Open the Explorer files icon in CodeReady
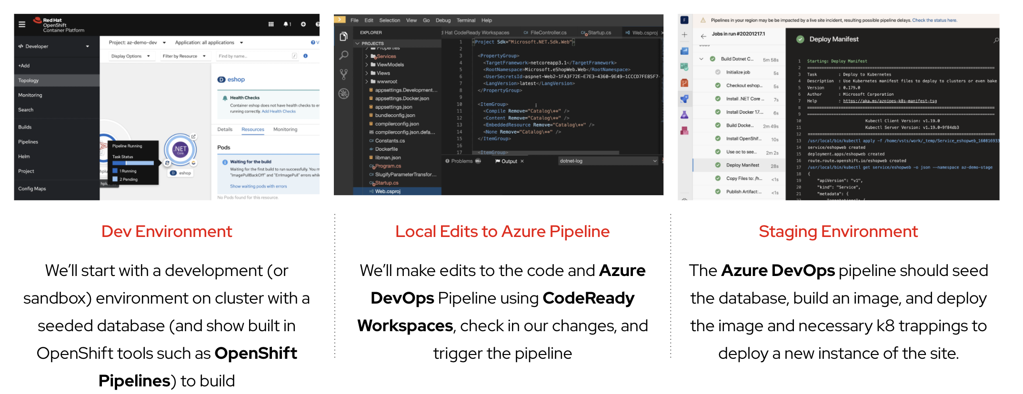 click(343, 37)
